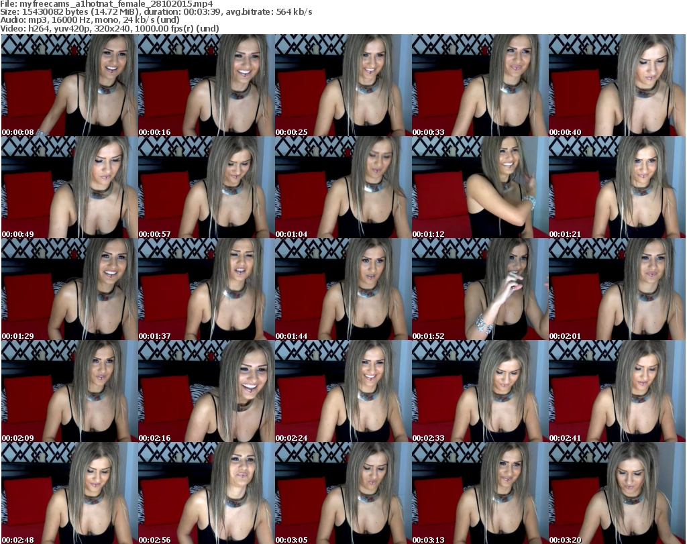
Task: Pick the 00:02:01 video frame
Action: pyautogui.click(x=617, y=290)
